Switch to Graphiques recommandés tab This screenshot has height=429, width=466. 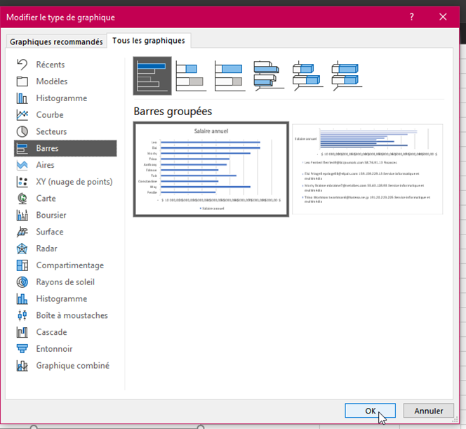click(56, 41)
